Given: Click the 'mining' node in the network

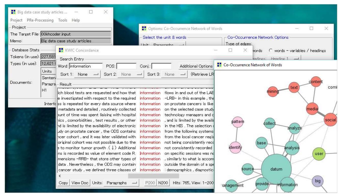Looking at the screenshot, I should click(272, 92).
